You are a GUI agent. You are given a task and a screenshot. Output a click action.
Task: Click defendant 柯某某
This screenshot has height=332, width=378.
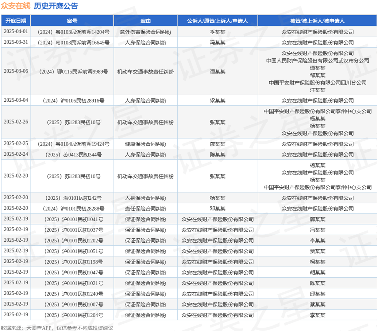click(317, 262)
